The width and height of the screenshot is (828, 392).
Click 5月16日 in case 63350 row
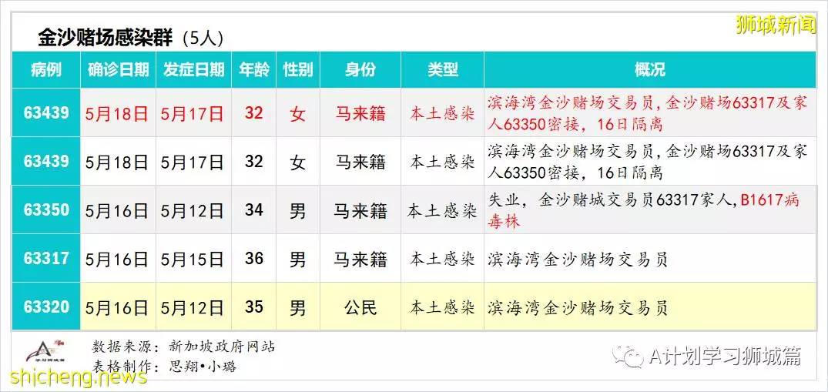[x=117, y=211]
